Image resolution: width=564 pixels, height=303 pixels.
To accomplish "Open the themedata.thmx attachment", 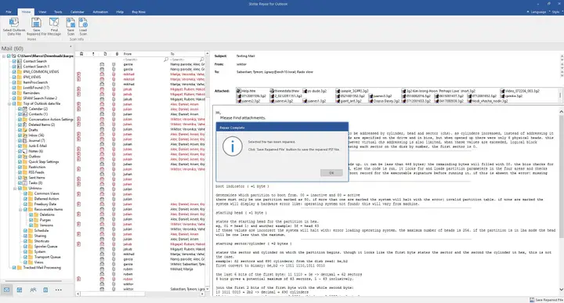I will [x=284, y=91].
